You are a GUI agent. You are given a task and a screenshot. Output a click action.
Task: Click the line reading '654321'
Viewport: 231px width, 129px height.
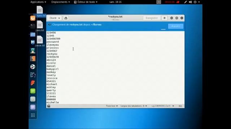51,81
